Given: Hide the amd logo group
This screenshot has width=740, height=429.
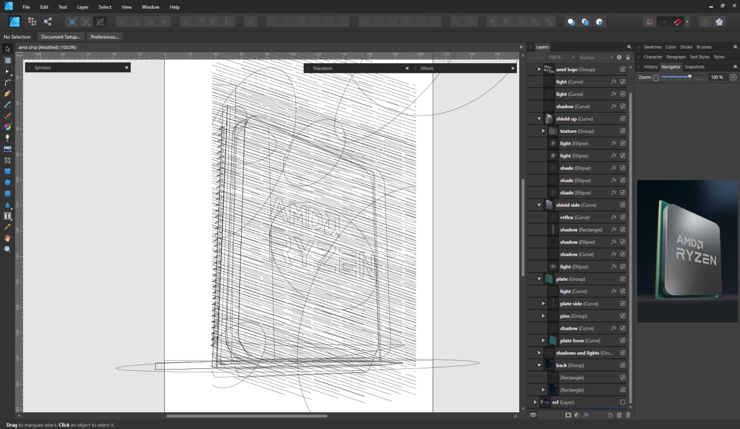Looking at the screenshot, I should click(x=623, y=69).
